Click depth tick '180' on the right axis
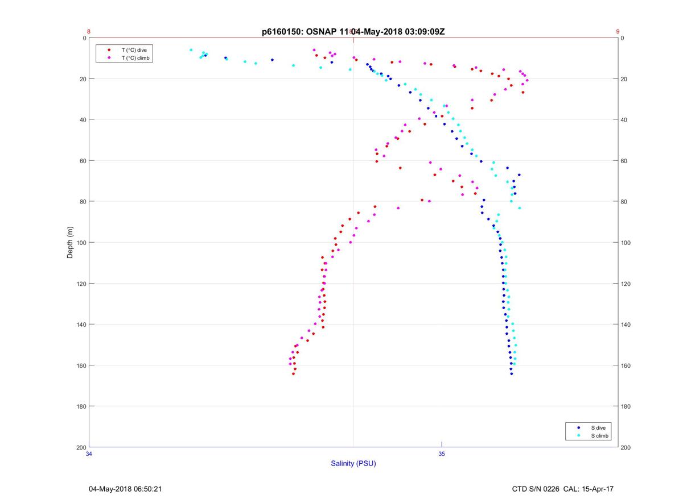This screenshot has width=683, height=503. click(x=626, y=406)
